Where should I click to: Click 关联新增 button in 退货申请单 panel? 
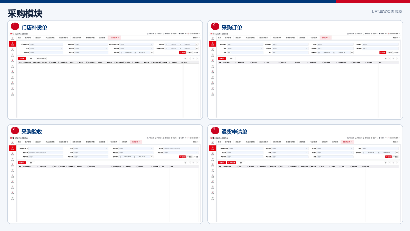pyautogui.click(x=231, y=163)
